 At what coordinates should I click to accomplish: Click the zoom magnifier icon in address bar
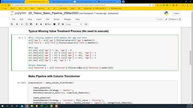pyautogui.click(x=150, y=5)
